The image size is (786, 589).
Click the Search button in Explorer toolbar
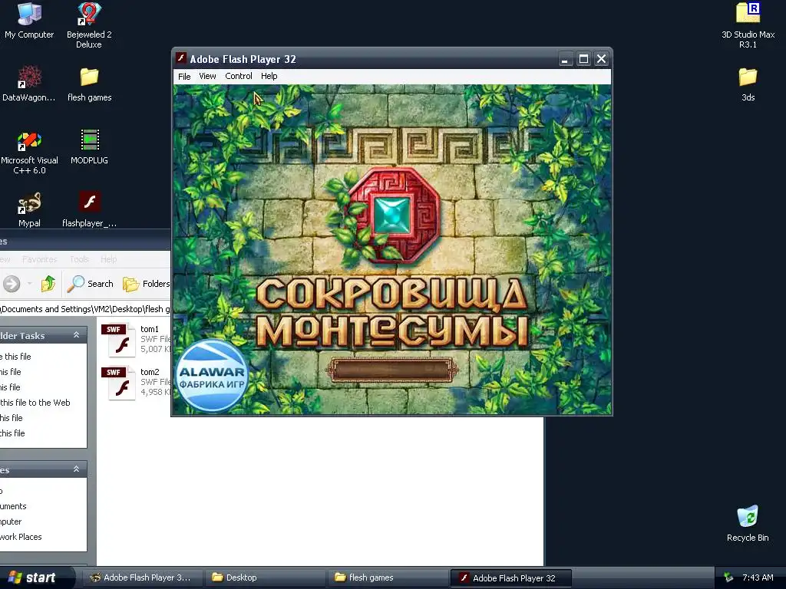coord(91,284)
